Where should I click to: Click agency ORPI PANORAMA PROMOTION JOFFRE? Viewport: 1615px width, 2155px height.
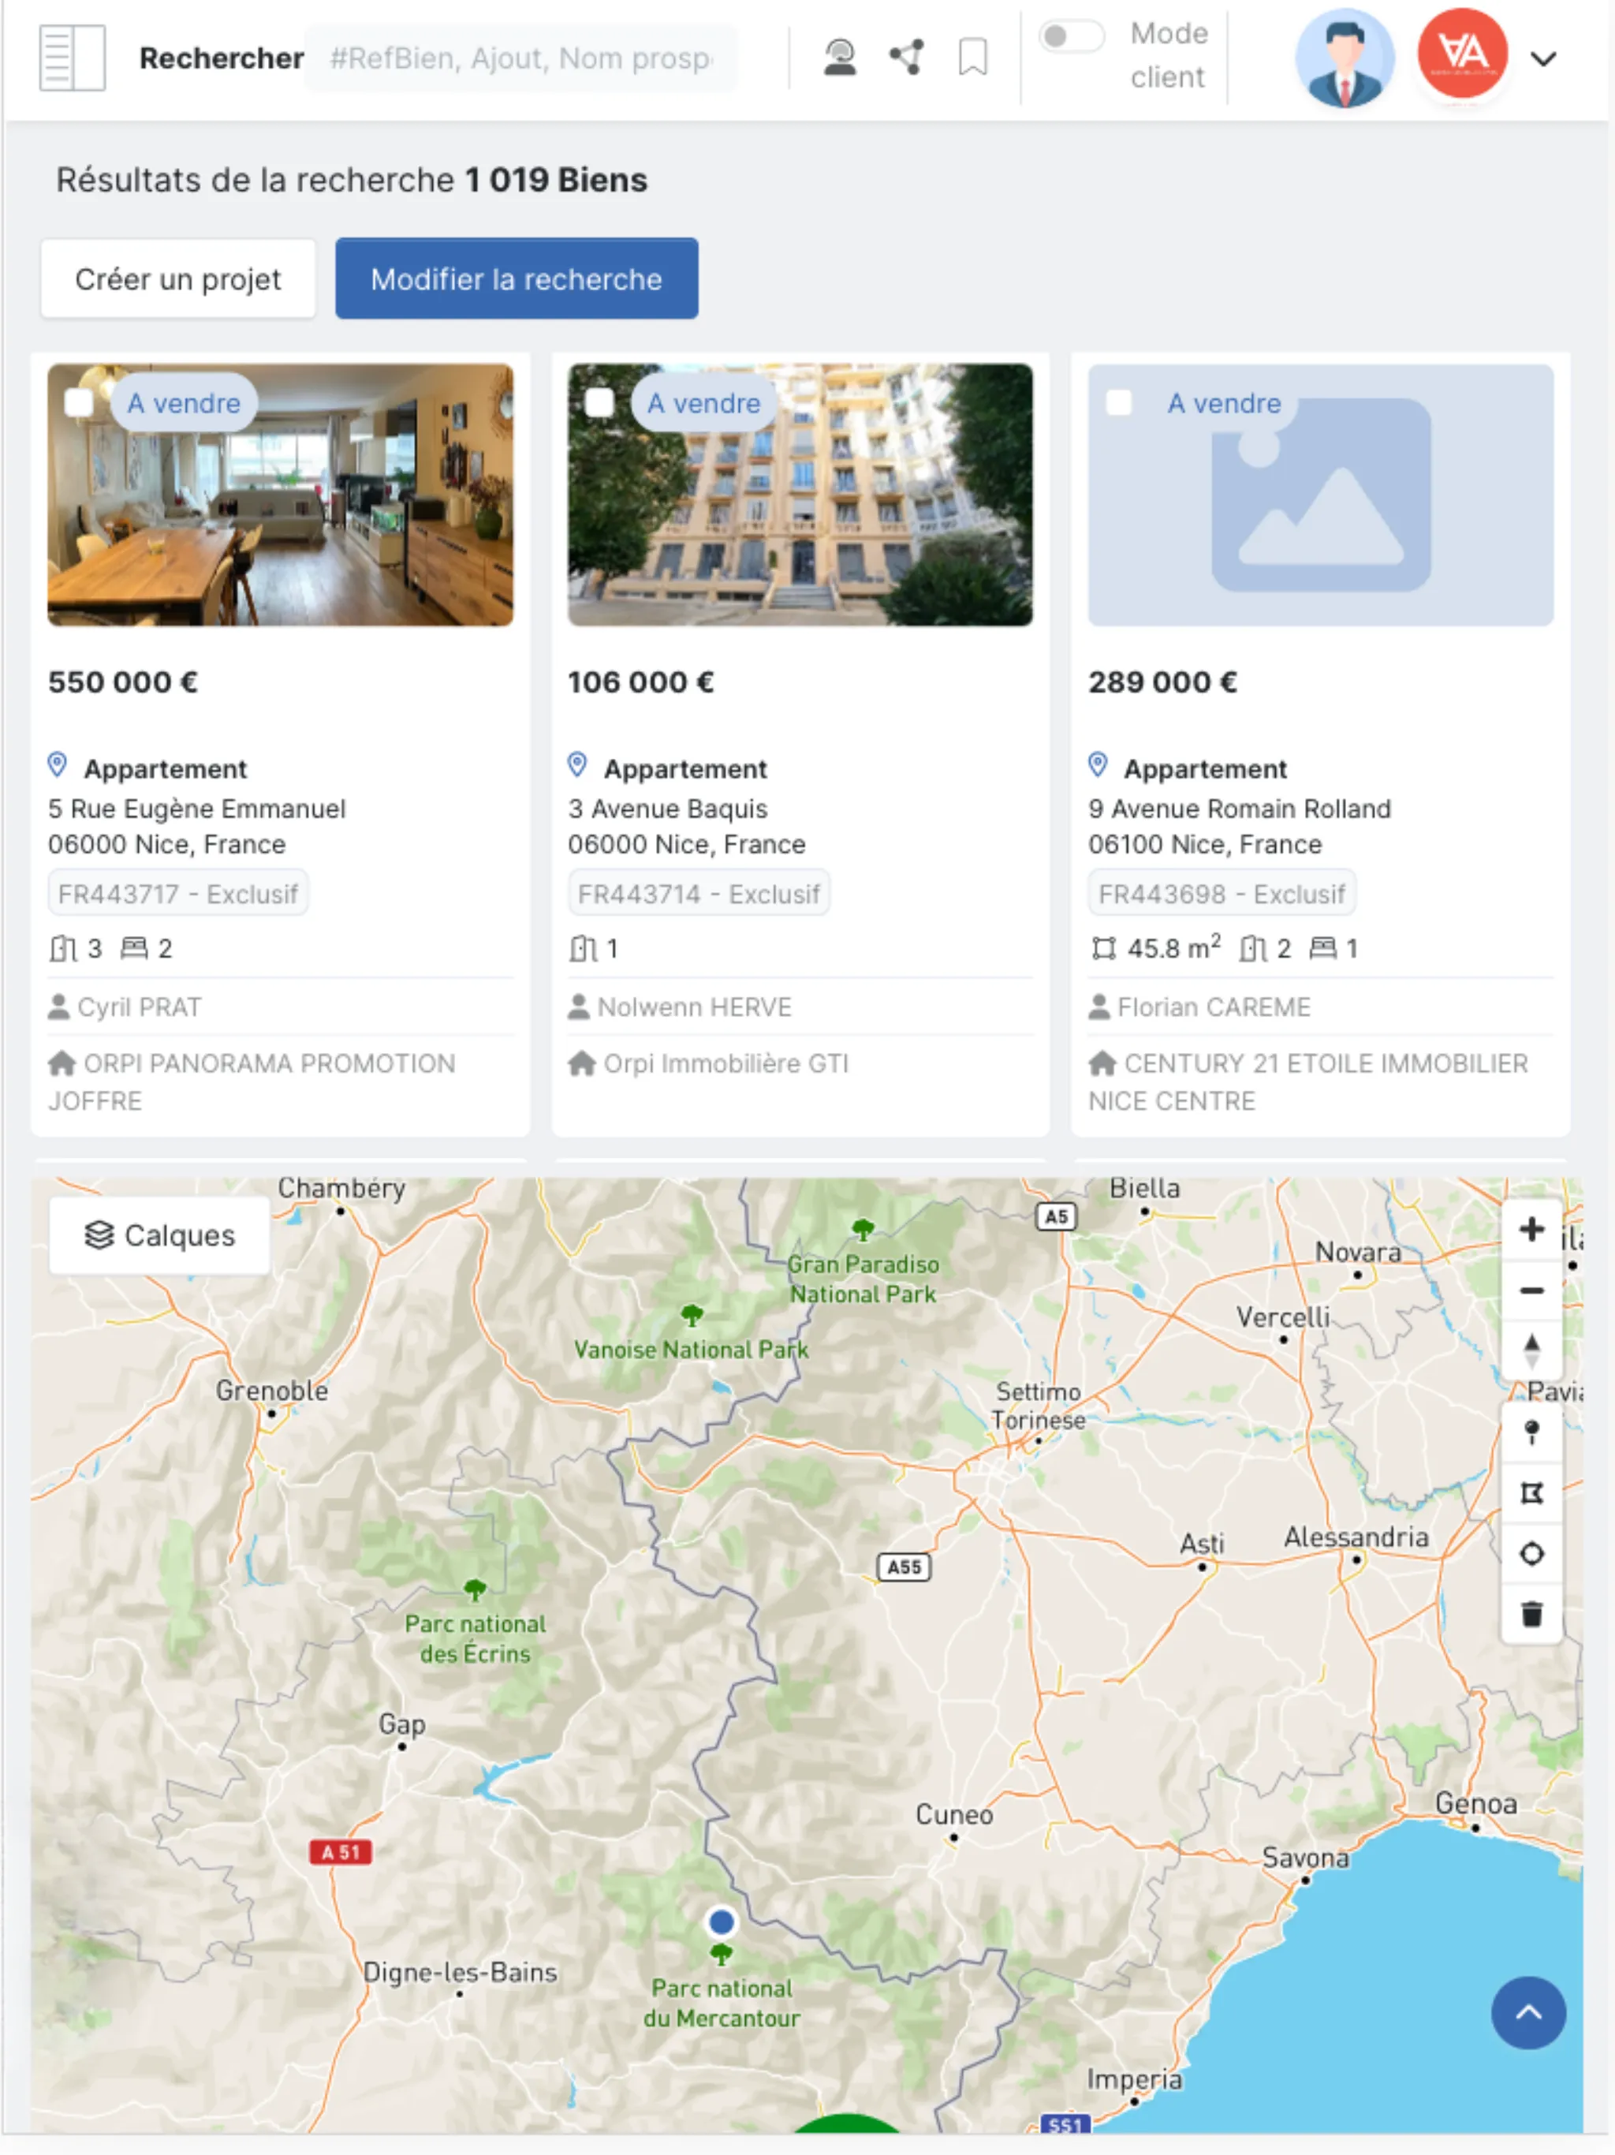pyautogui.click(x=252, y=1081)
